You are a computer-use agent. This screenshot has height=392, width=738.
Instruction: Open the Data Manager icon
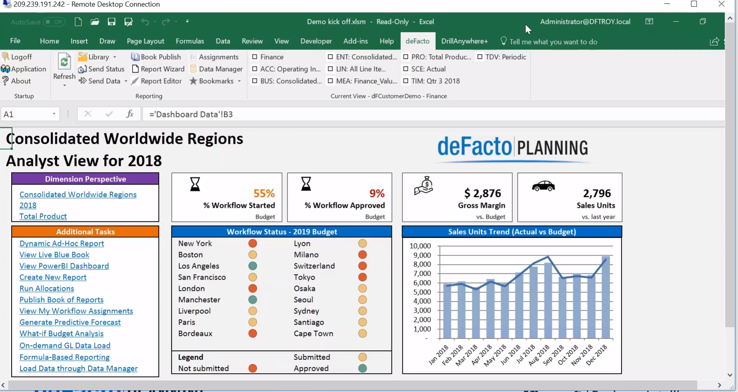(x=193, y=69)
